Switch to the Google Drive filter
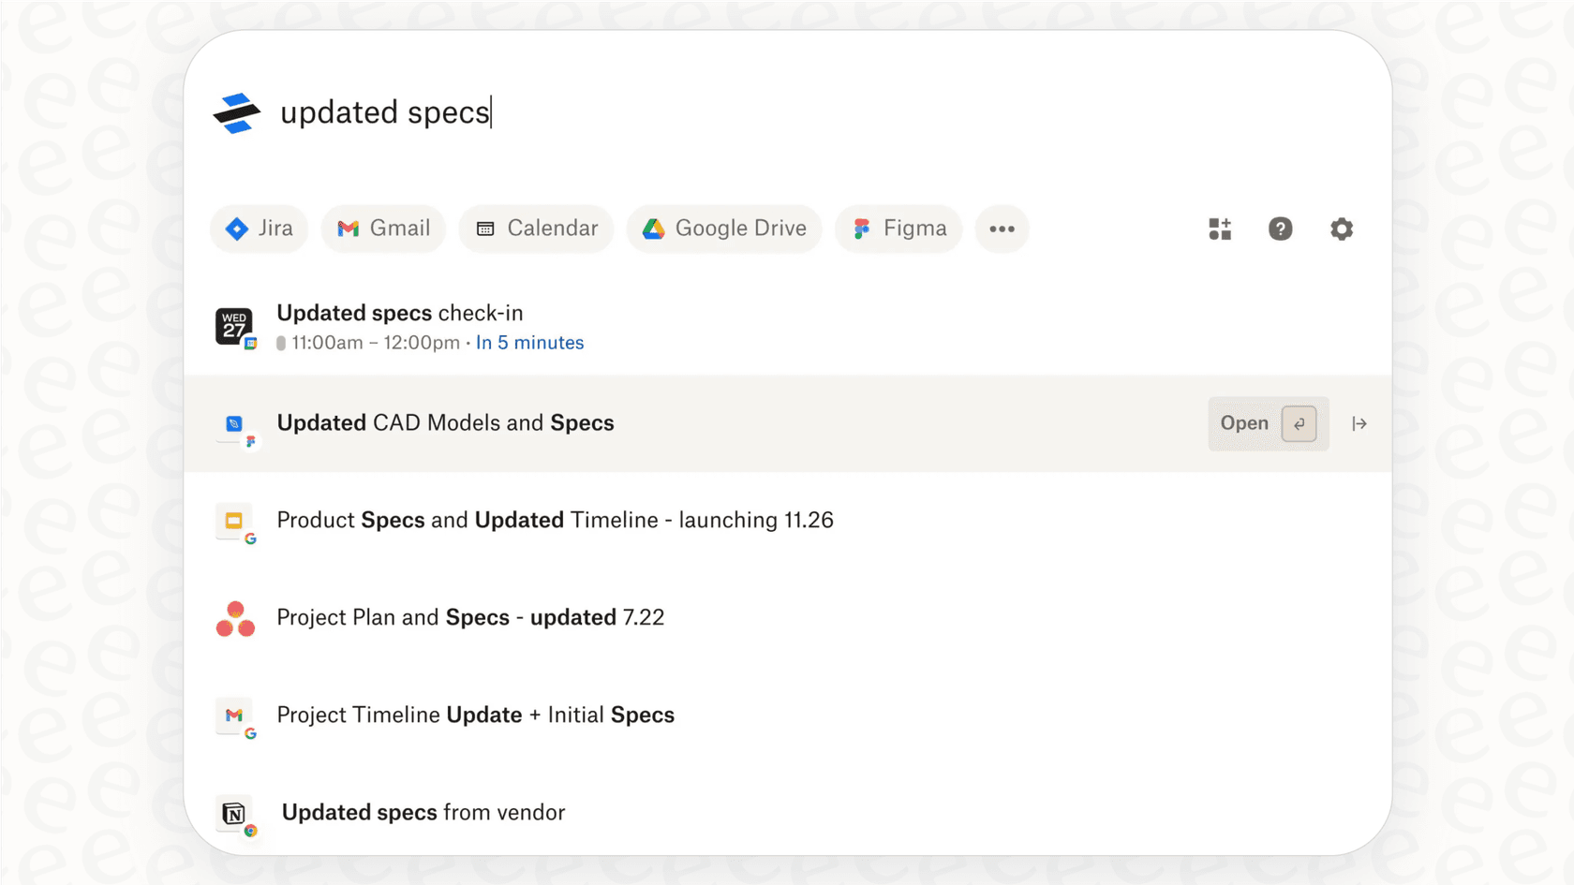Viewport: 1574px width, 885px height. (x=723, y=229)
